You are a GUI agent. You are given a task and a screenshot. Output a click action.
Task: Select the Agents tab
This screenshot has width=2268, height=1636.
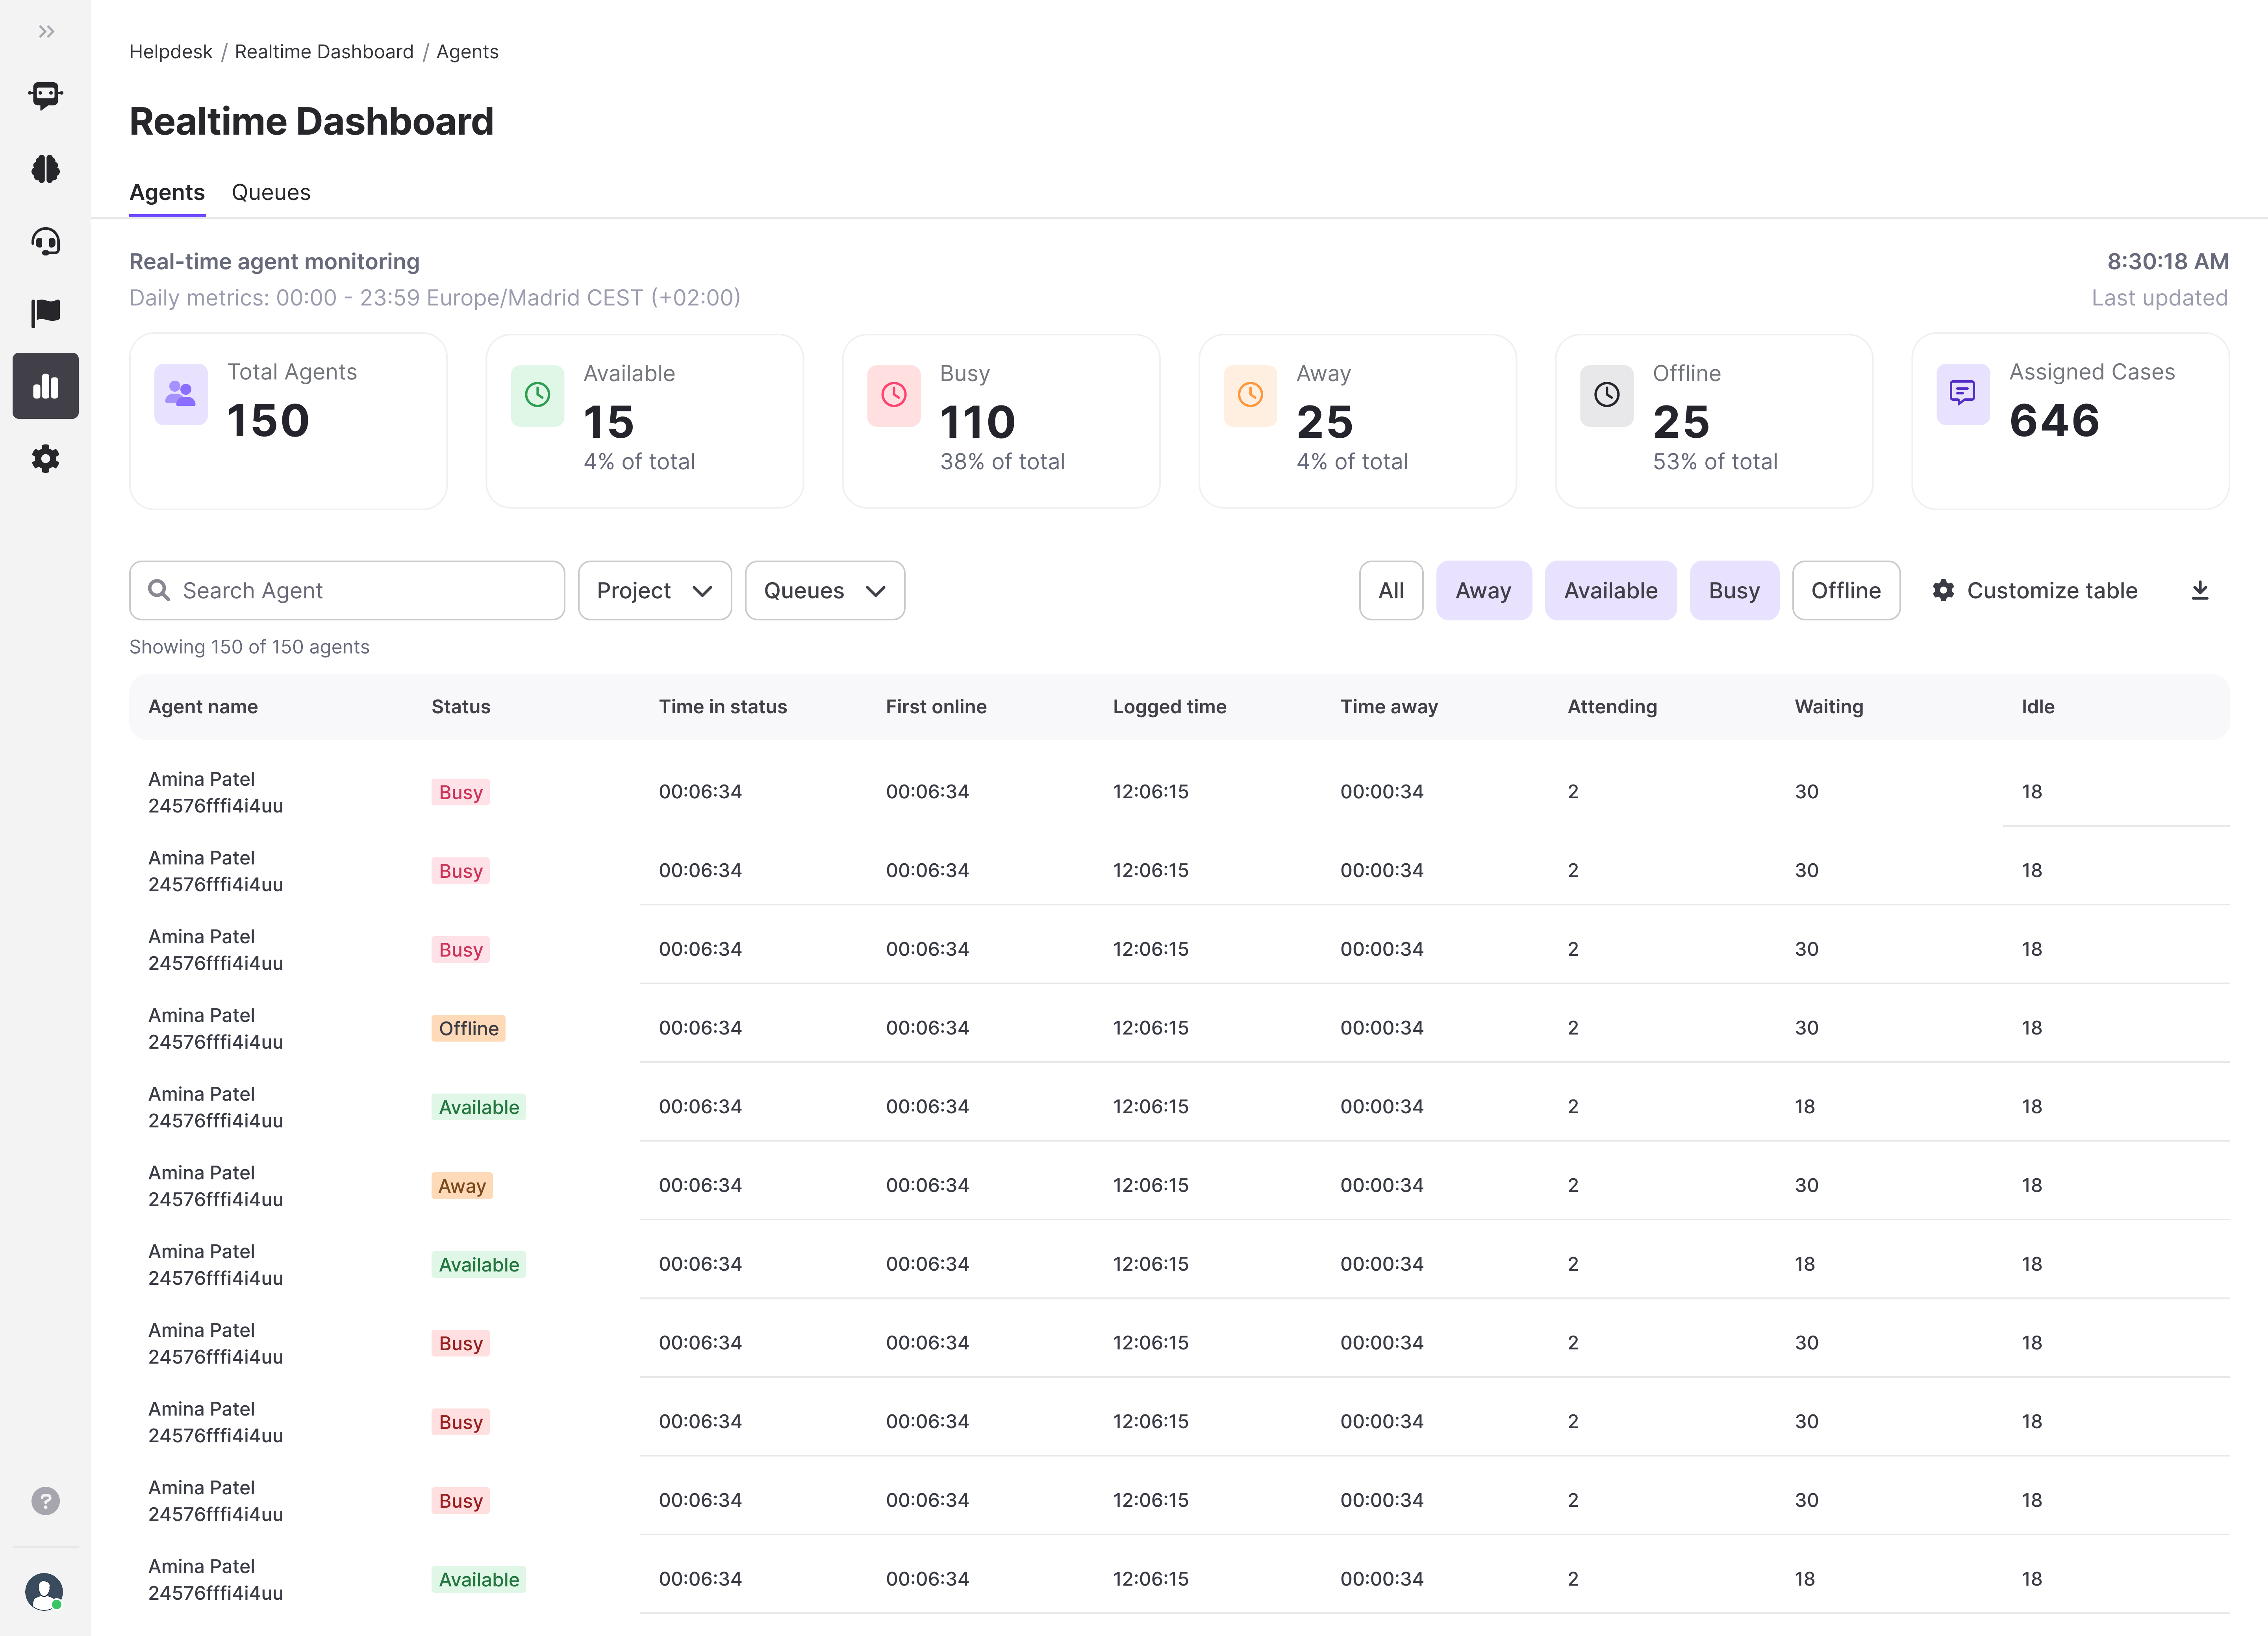tap(167, 193)
